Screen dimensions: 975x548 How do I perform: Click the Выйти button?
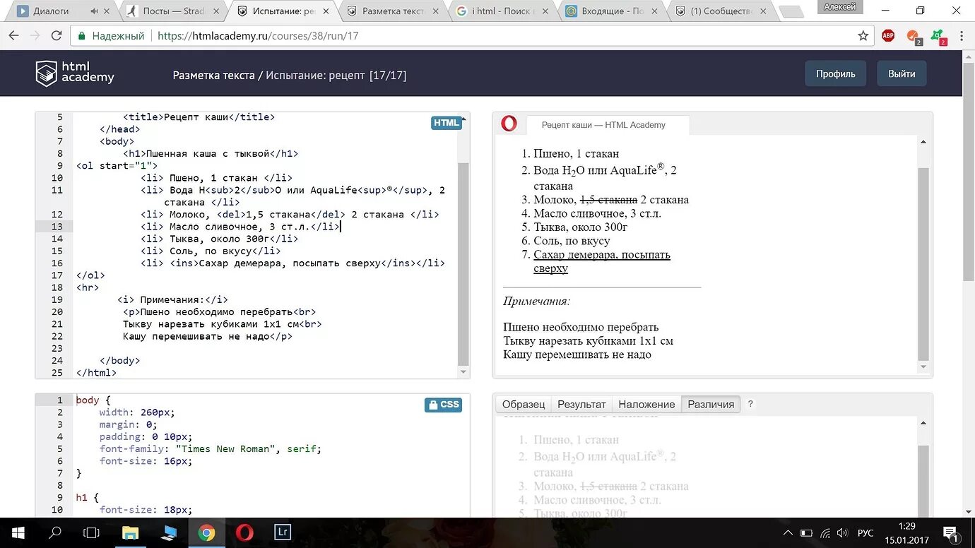pyautogui.click(x=902, y=73)
